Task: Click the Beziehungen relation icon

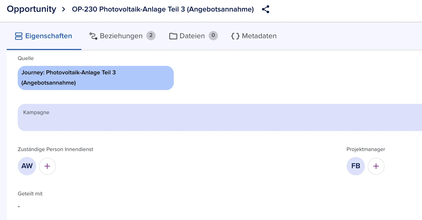Action: click(93, 36)
